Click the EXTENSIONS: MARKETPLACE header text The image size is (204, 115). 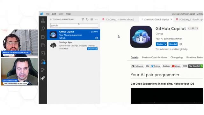click(x=62, y=19)
